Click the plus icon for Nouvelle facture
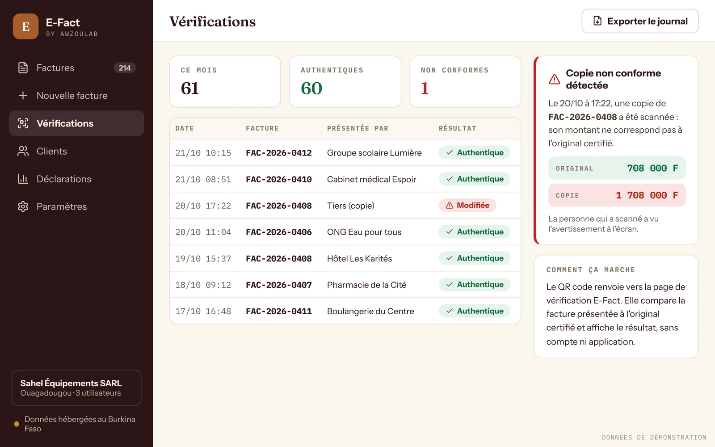The height and width of the screenshot is (447, 715). tap(23, 96)
